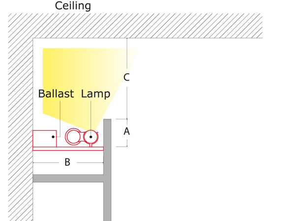Screen dimensions: 295x221
Task: Click the black dot inside the lamp
Action: pos(90,137)
